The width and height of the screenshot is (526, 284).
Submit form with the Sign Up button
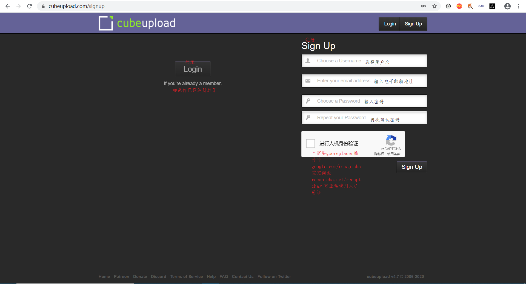click(411, 167)
